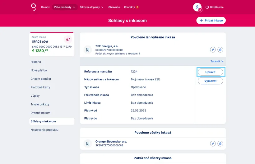Click Odhlásenie to log out
This screenshot has height=164, width=255.
pyautogui.click(x=214, y=7)
